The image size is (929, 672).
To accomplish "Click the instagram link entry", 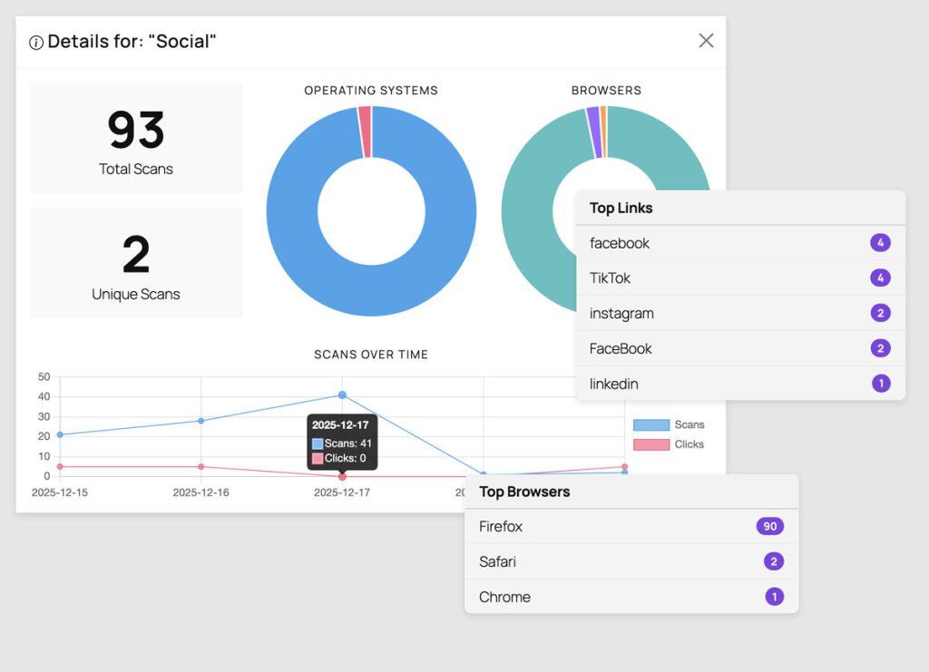I will 621,314.
